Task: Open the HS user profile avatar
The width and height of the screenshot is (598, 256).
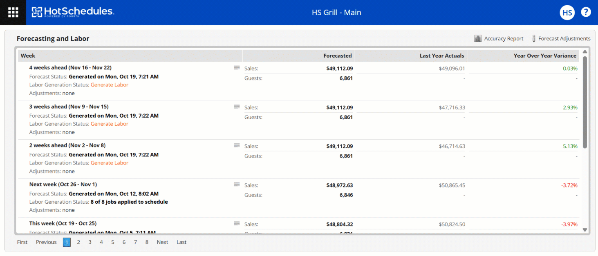Action: tap(567, 13)
